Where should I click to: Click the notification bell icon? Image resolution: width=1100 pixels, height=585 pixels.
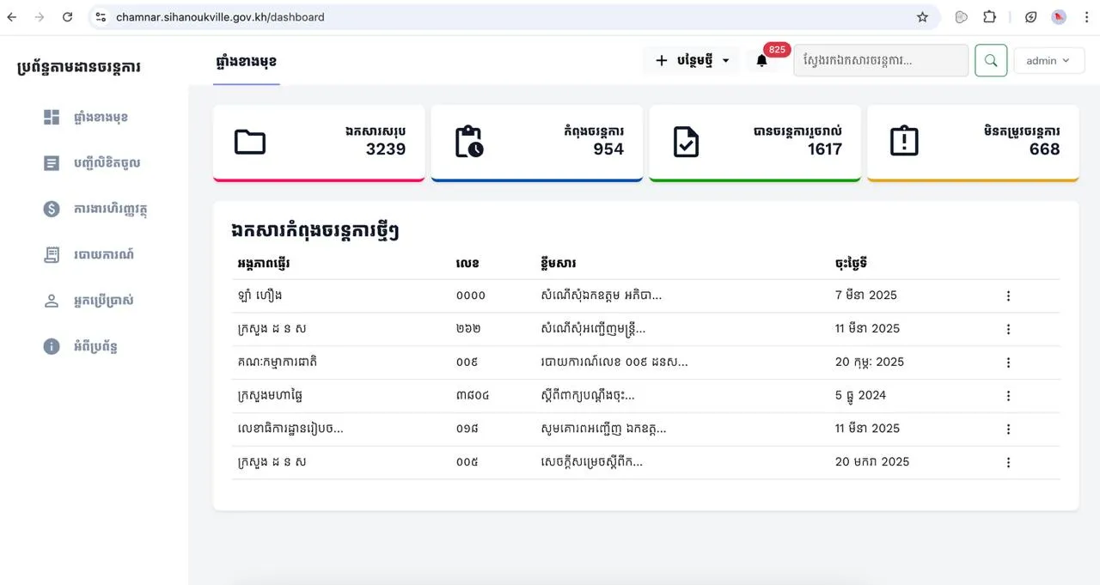(x=761, y=61)
